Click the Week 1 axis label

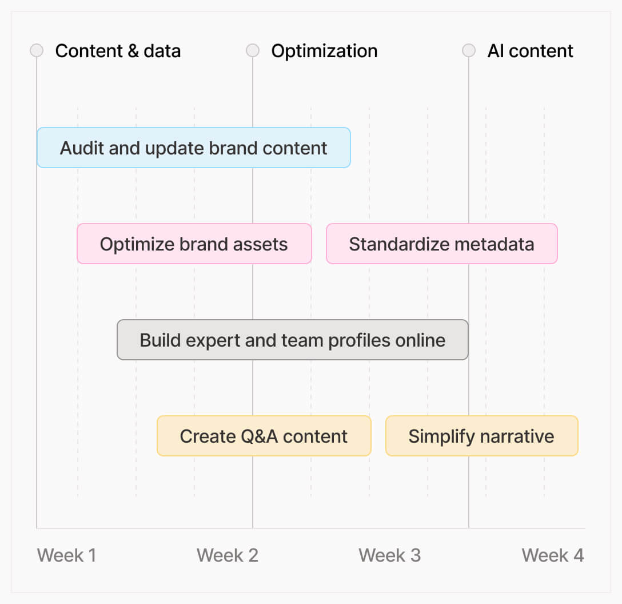pyautogui.click(x=66, y=555)
